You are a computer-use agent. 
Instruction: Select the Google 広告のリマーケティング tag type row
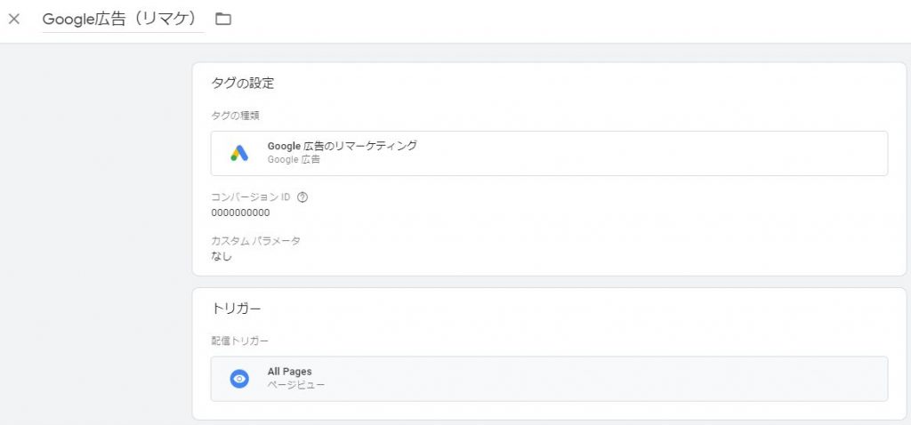click(549, 153)
